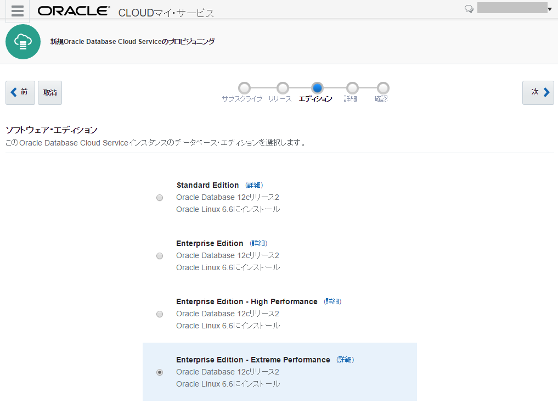Select the Standard Edition radio button

160,198
